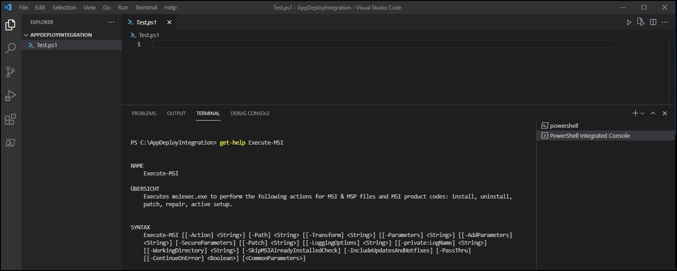Select the powershell terminal entry
This screenshot has height=271, width=677.
tap(564, 126)
